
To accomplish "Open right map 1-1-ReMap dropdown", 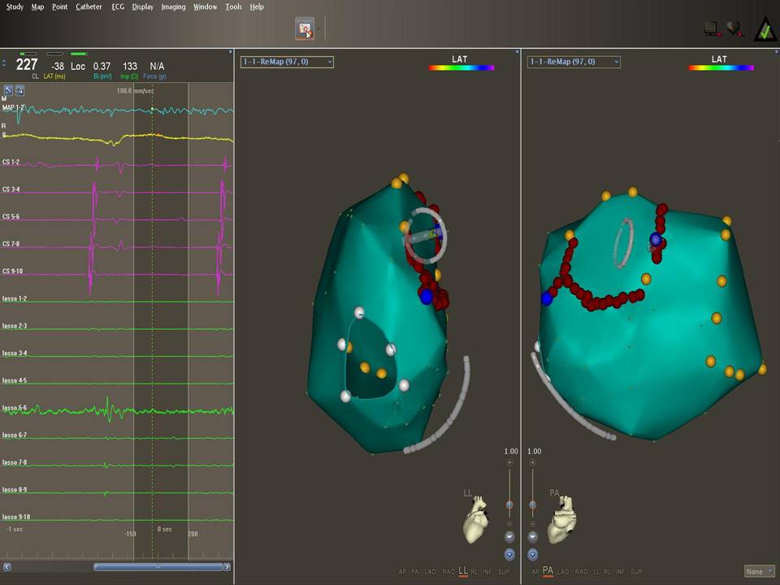I will [574, 62].
